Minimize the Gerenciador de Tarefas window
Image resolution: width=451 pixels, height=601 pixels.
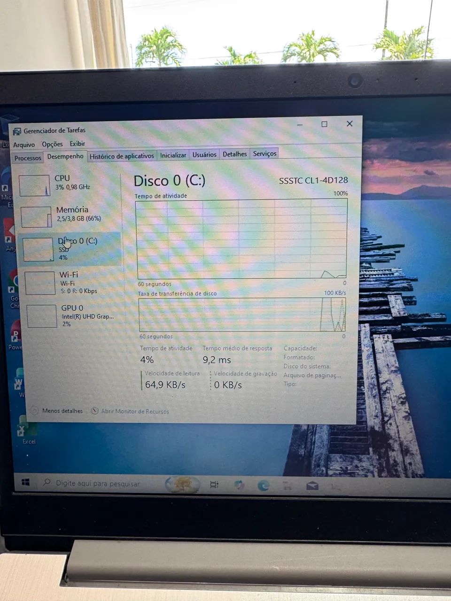click(x=300, y=124)
